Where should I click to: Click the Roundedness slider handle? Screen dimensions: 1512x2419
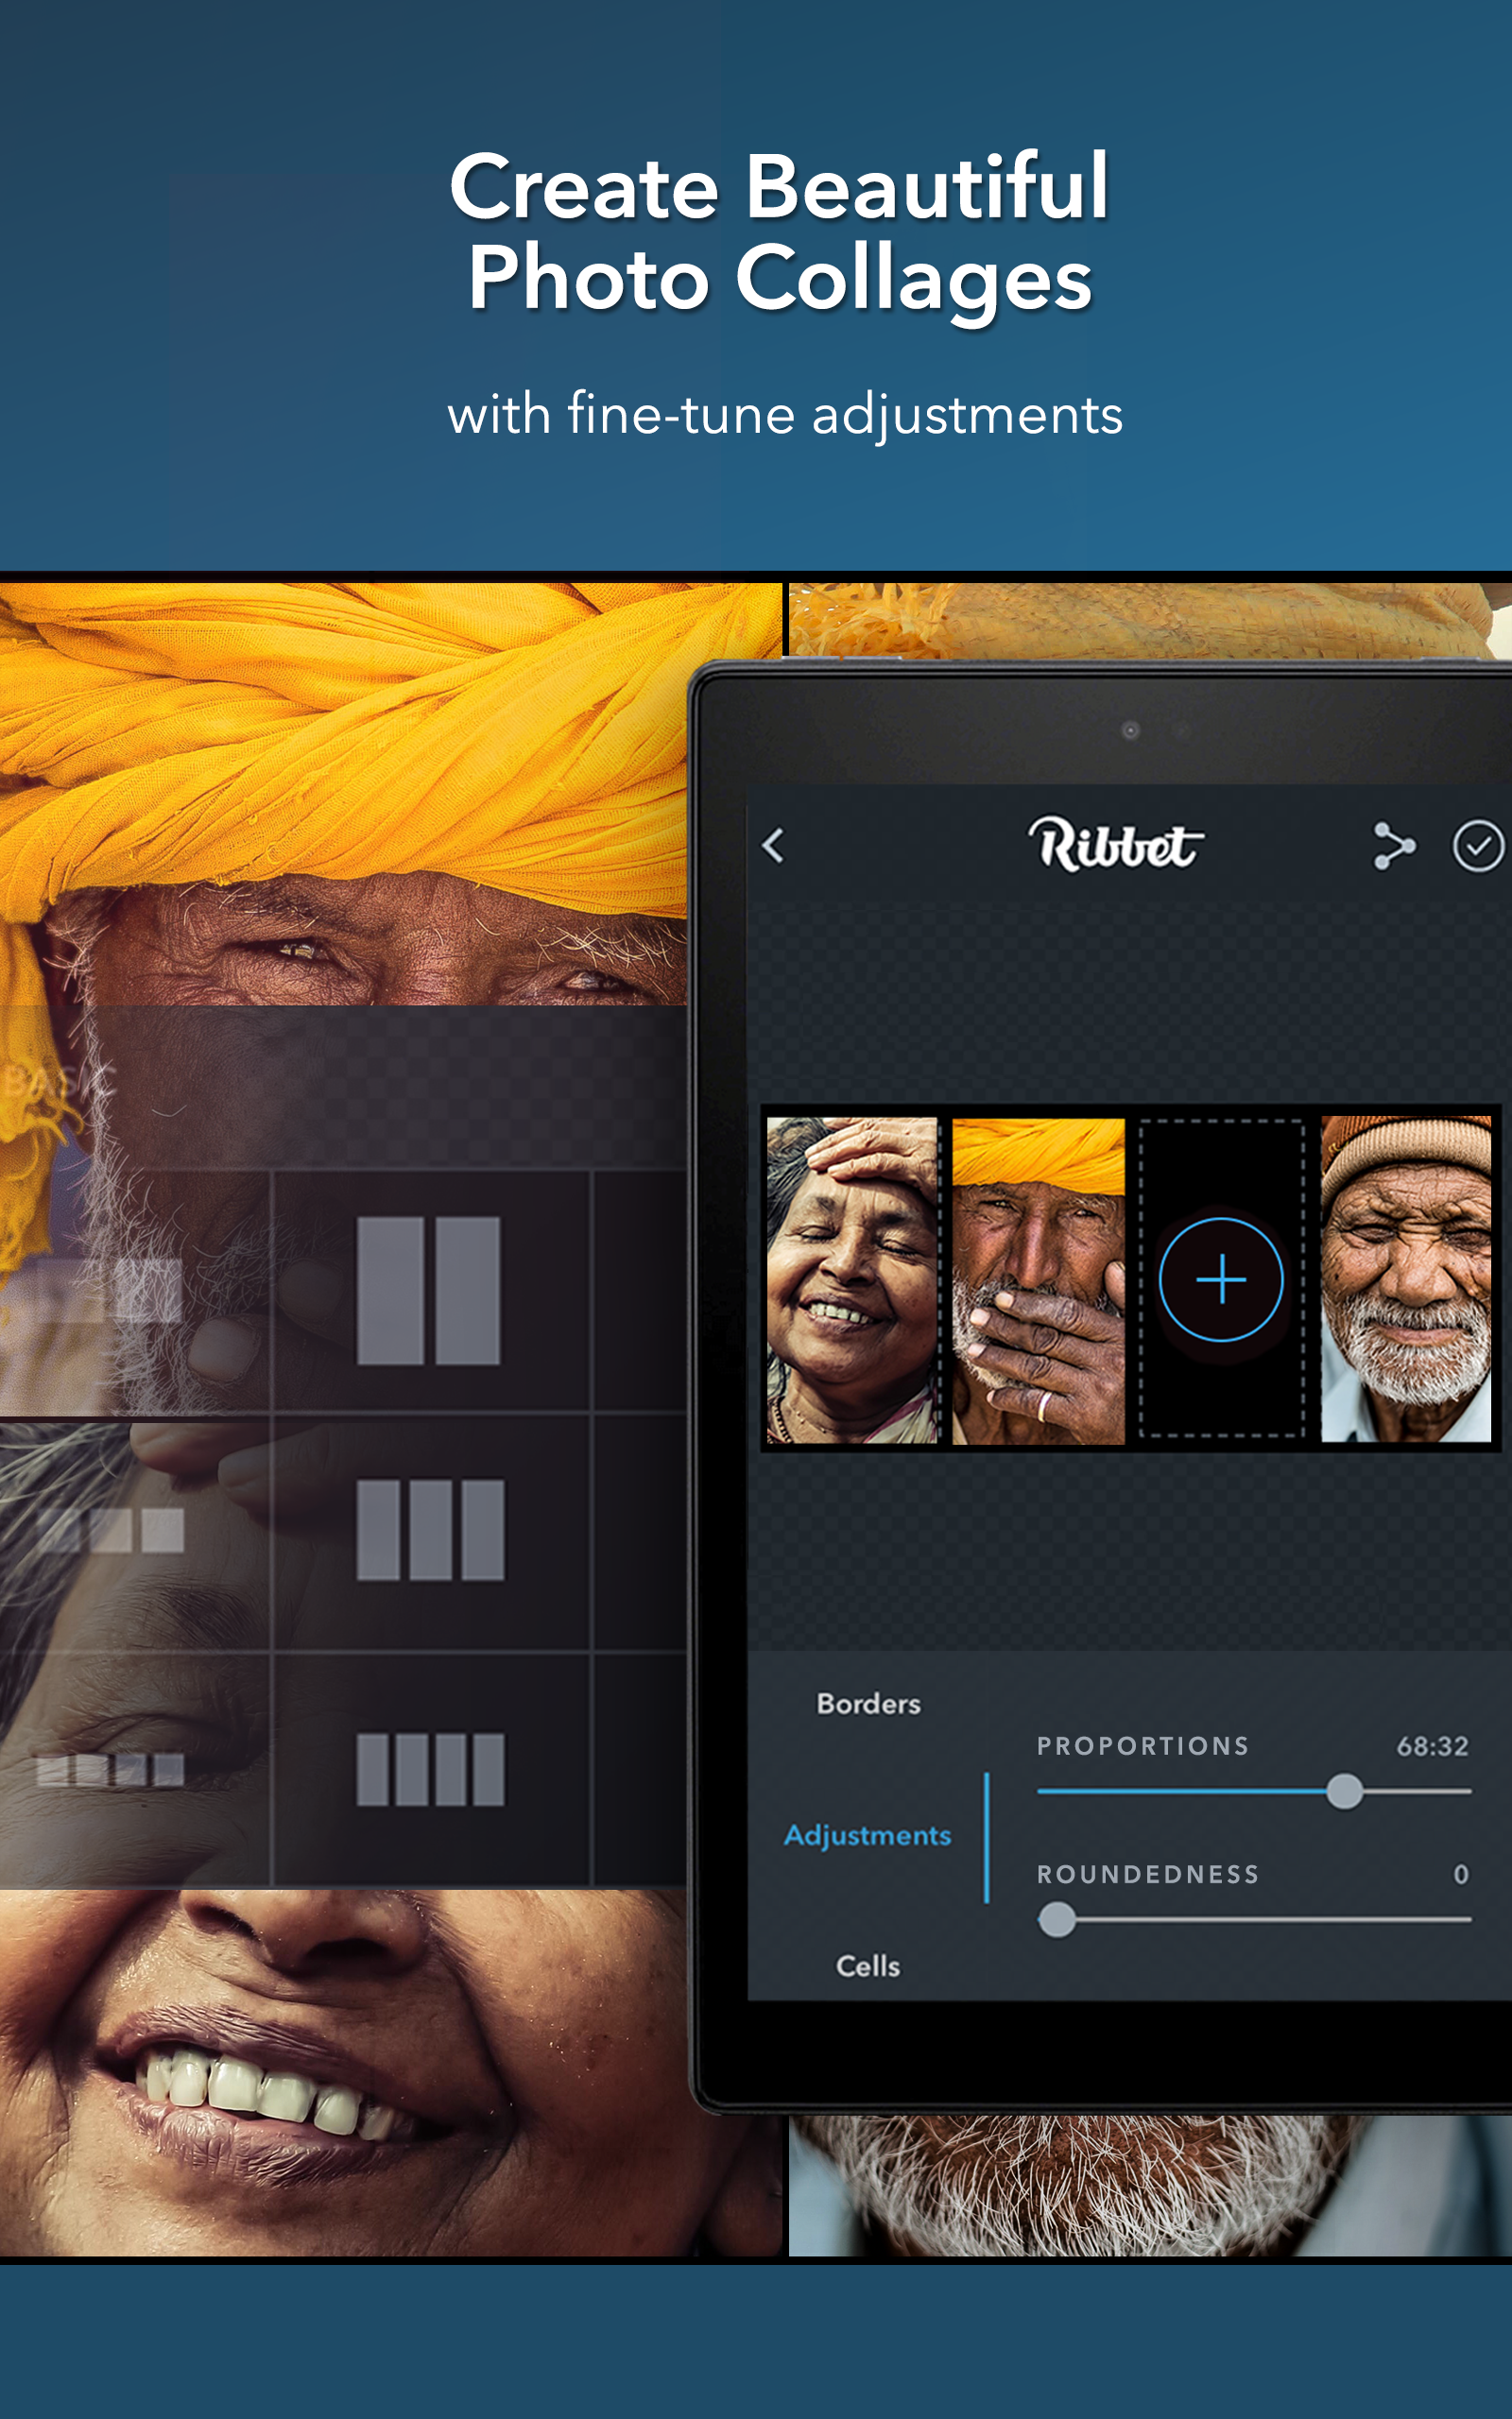tap(1057, 1919)
